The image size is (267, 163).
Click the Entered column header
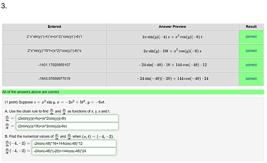click(54, 27)
